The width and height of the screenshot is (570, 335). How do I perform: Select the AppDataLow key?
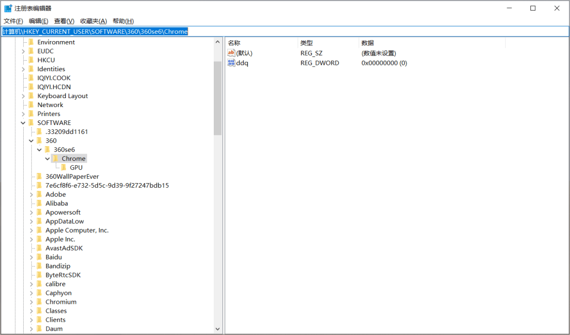(65, 221)
